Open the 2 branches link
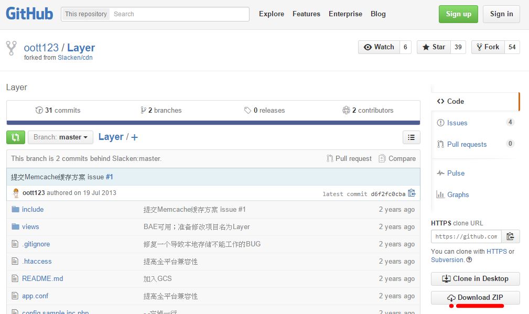The height and width of the screenshot is (314, 529). (161, 110)
